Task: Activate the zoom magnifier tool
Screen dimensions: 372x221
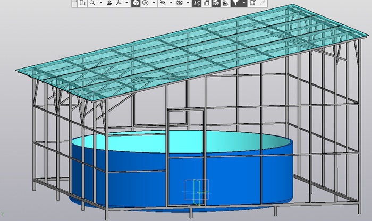Action: click(92, 3)
